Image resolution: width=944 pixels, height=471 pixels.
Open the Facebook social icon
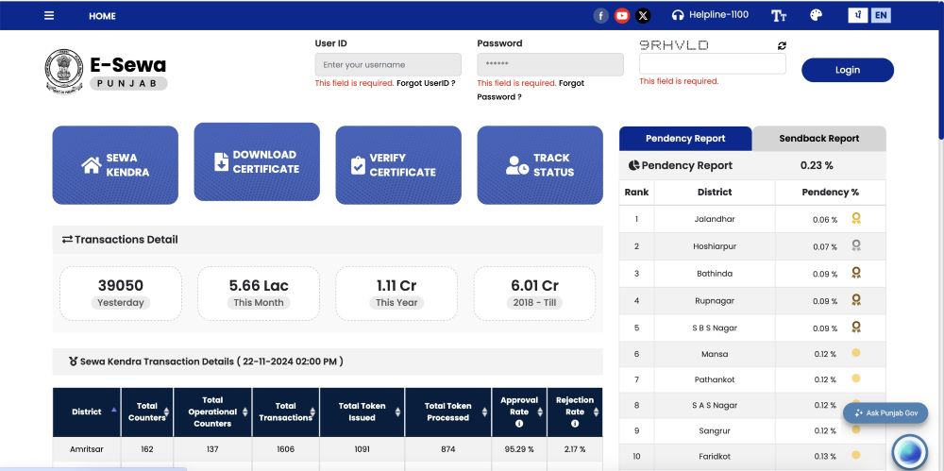click(600, 16)
